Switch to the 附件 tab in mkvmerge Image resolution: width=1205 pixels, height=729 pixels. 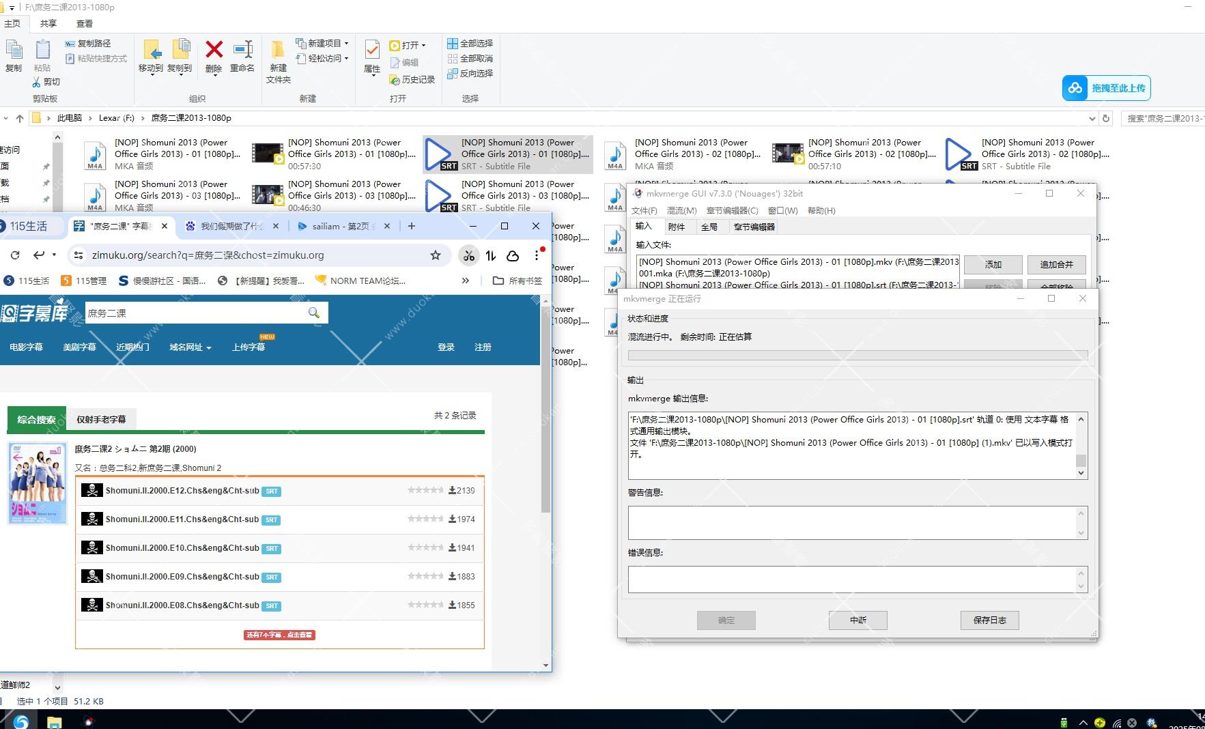pos(676,227)
